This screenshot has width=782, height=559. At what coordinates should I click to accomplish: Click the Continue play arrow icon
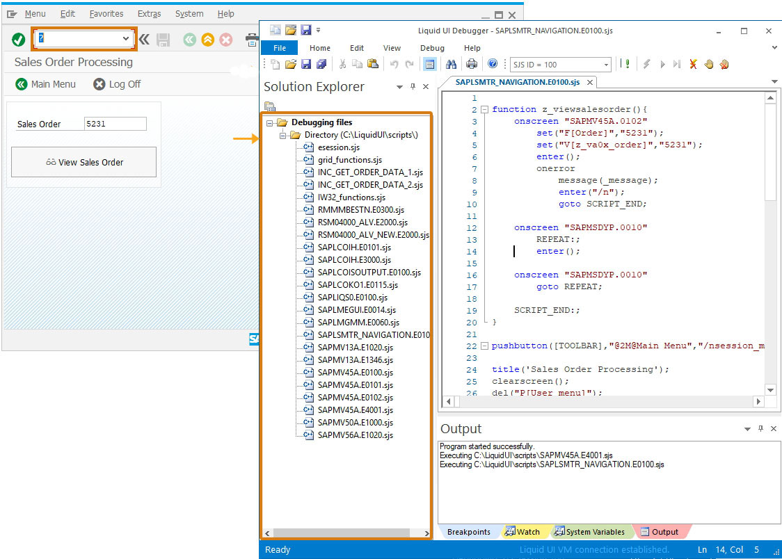662,64
